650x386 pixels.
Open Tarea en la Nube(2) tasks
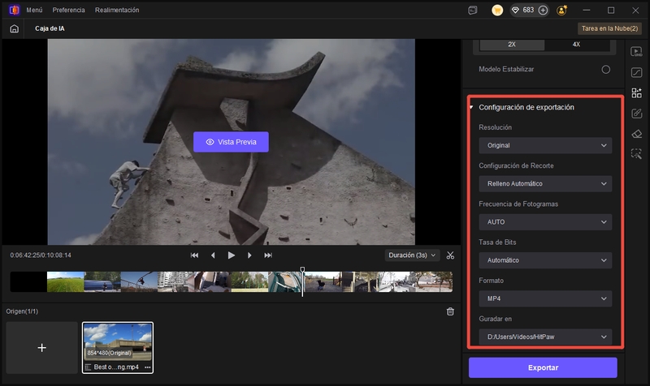[x=609, y=28]
